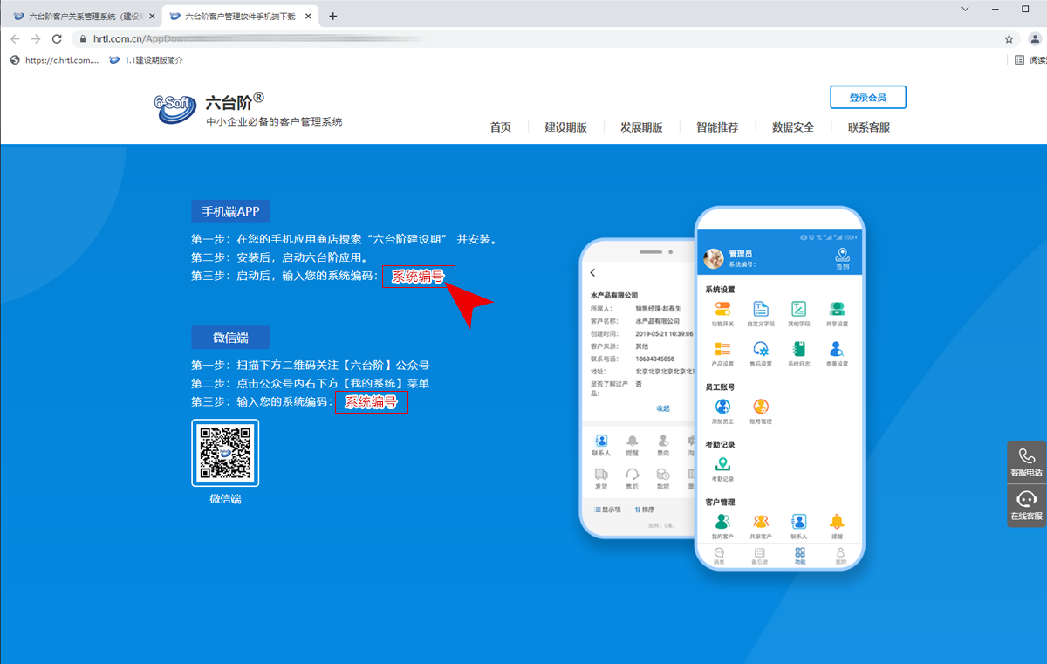Click the back arrow on the rear phone
The height and width of the screenshot is (664, 1047).
pos(593,273)
